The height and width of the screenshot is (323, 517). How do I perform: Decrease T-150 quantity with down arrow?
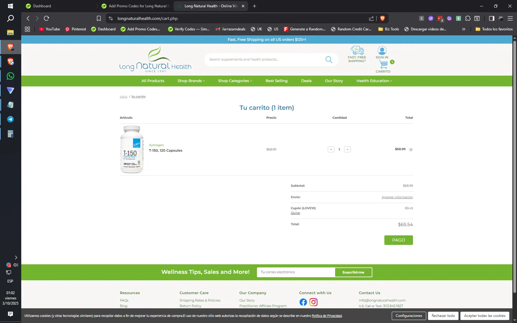pos(331,149)
